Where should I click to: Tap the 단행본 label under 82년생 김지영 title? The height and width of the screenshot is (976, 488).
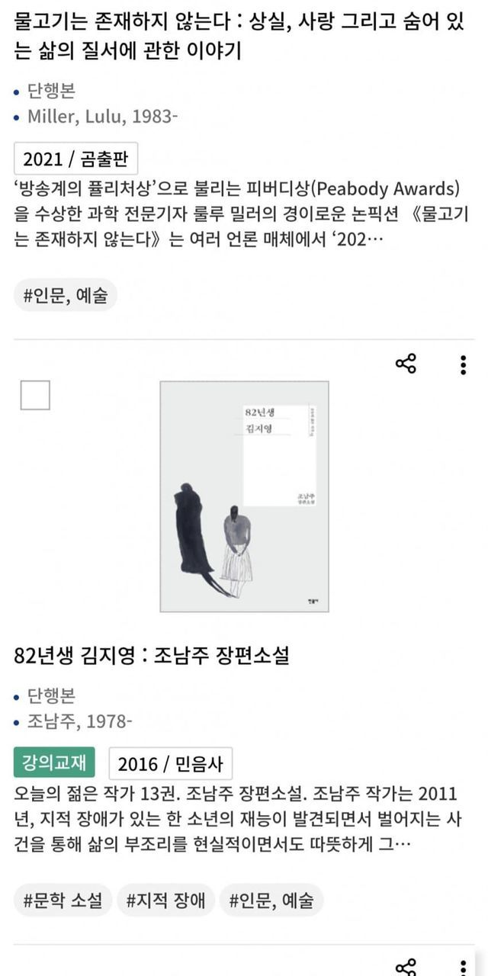point(52,695)
